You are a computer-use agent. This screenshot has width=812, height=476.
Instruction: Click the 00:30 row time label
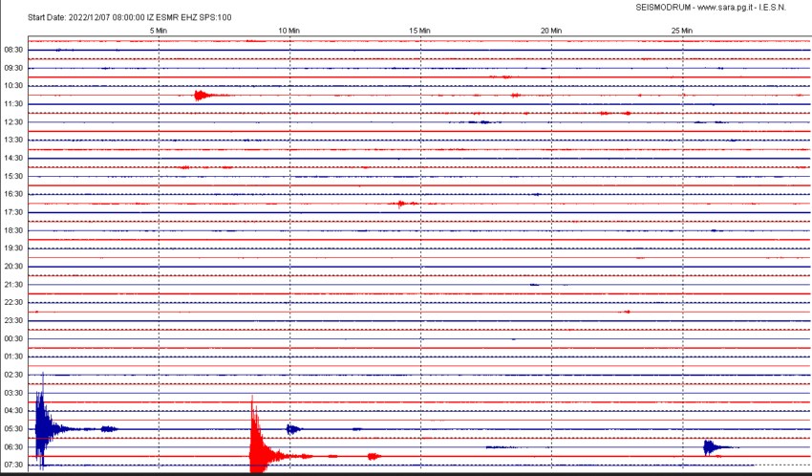click(x=13, y=338)
